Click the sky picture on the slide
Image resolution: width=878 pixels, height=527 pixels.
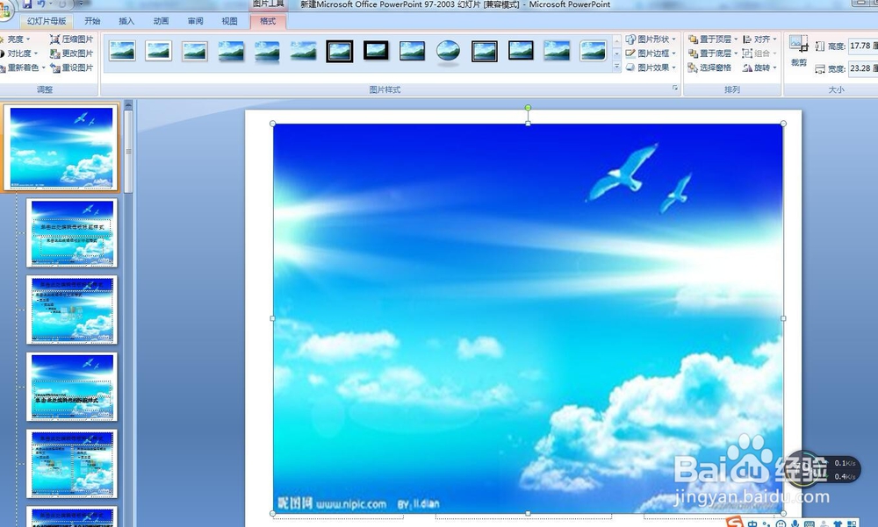pyautogui.click(x=528, y=318)
